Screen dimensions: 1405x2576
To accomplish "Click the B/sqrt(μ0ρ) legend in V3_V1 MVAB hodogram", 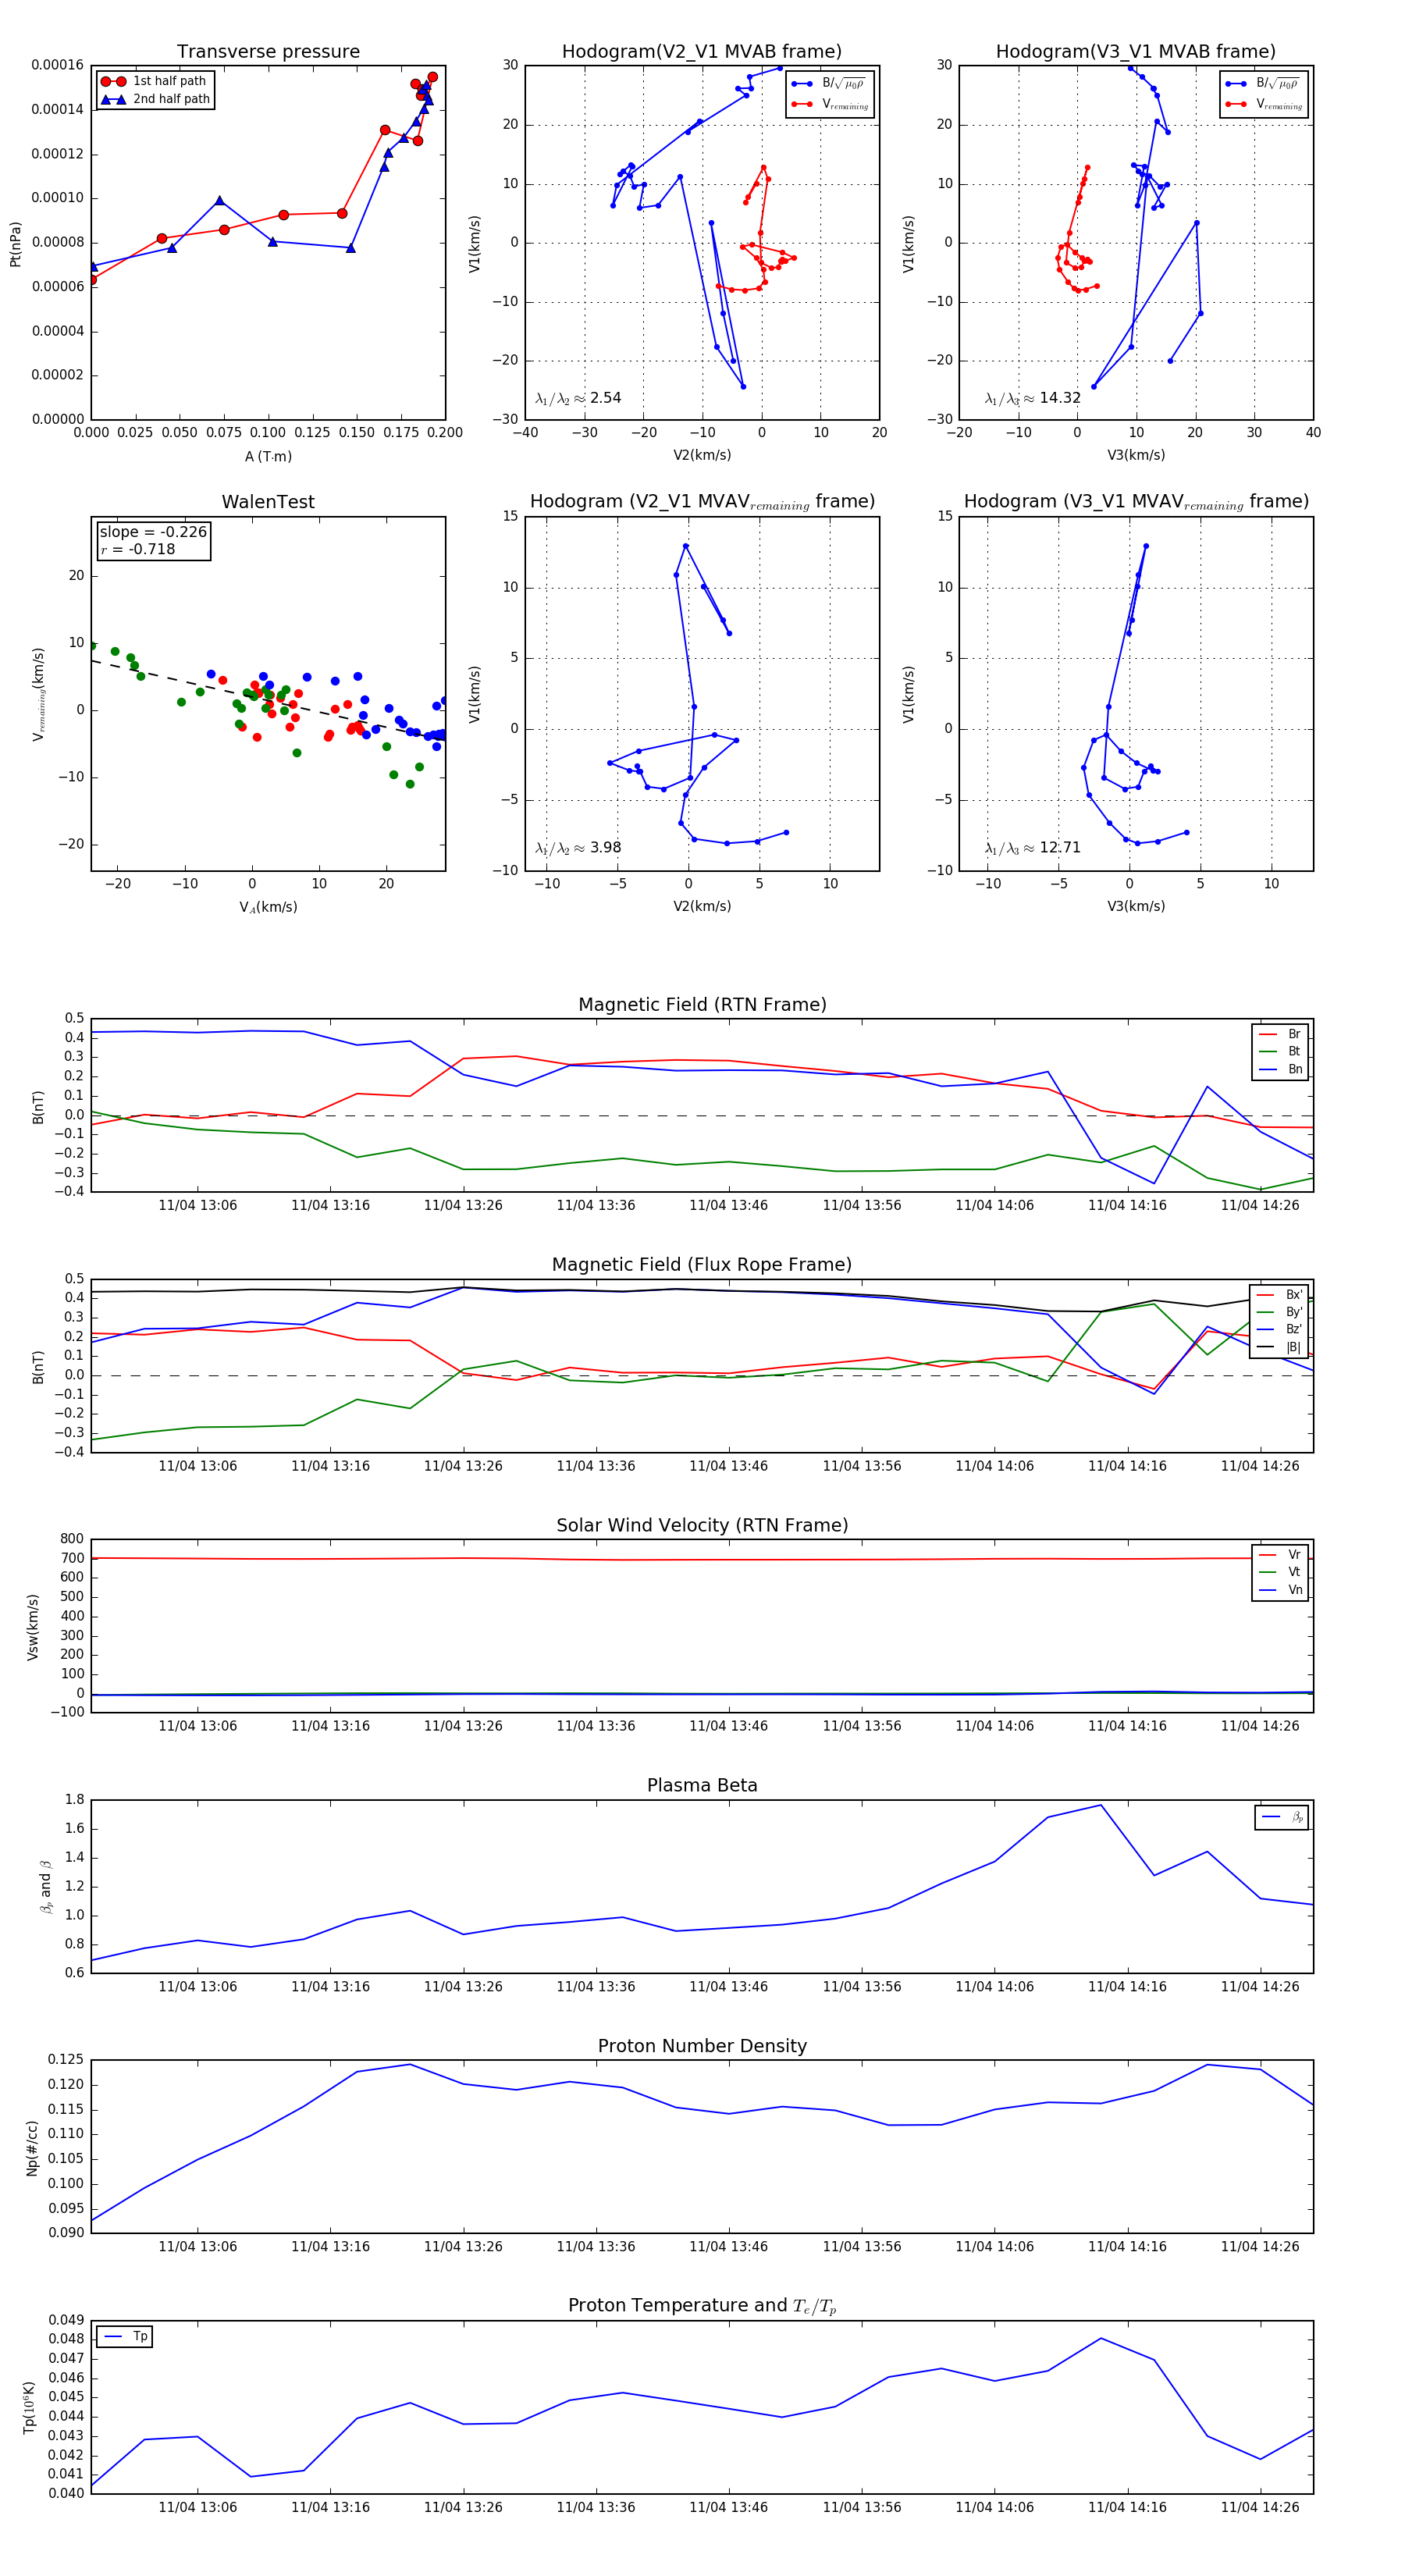I will tap(1264, 83).
